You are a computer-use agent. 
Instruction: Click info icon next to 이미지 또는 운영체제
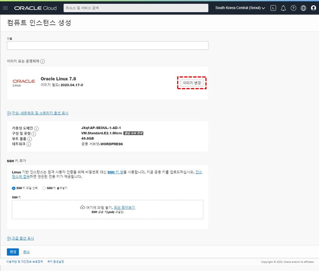coord(43,61)
